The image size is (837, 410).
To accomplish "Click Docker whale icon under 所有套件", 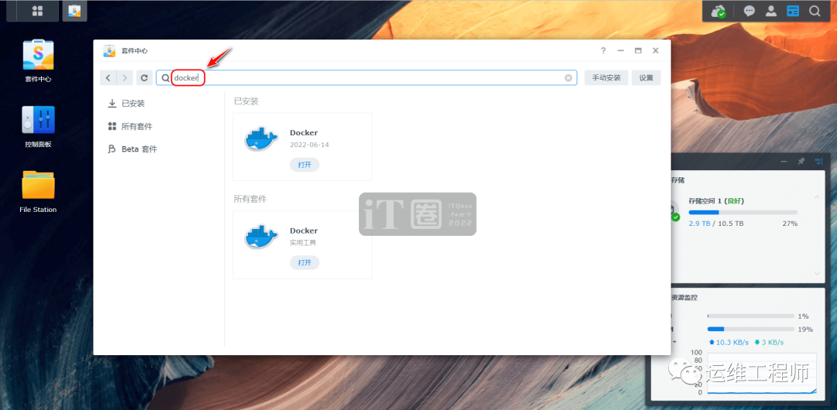I will tap(261, 237).
